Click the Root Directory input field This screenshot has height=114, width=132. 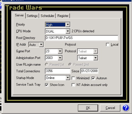coord(82,38)
